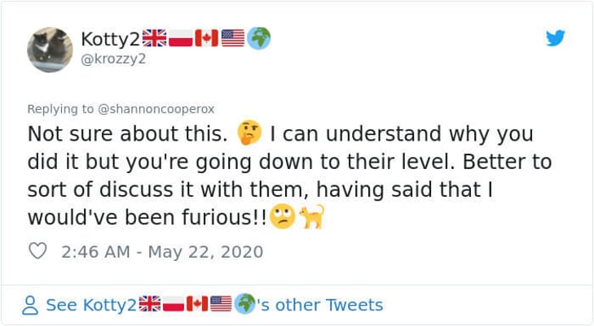Click the 'Replying to' label

coord(60,109)
